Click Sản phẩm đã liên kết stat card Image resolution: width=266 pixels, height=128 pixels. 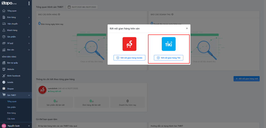tap(56, 102)
